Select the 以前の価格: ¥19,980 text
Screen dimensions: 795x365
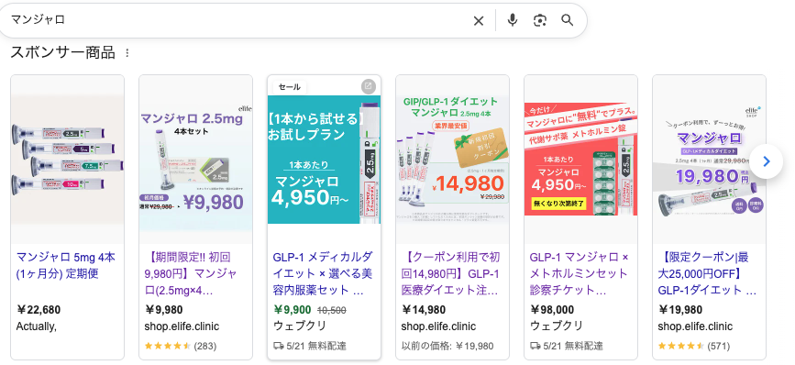(447, 347)
